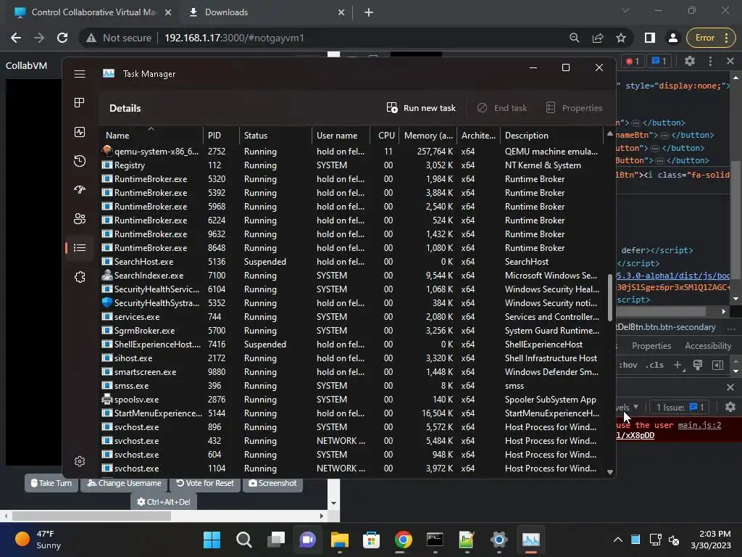742x557 pixels.
Task: Open Windows Start menu
Action: click(212, 540)
